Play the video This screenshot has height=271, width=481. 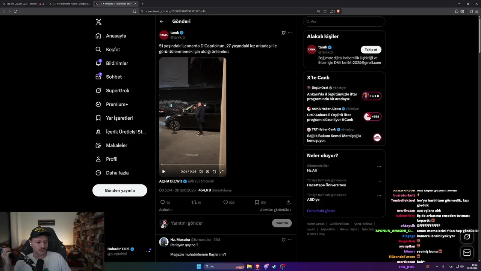coord(163,172)
